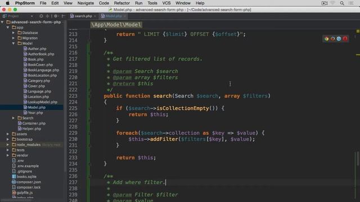Click the addFilter method call on line 230
Screen dimensions: 360x202
[164, 139]
